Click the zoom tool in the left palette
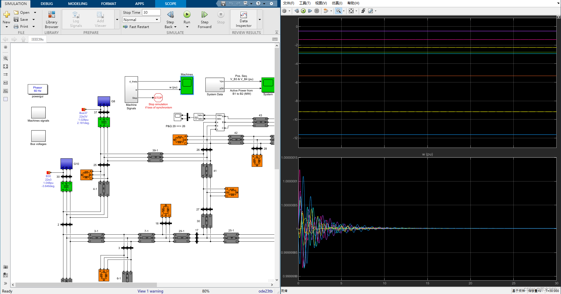The width and height of the screenshot is (561, 294). coord(6,58)
